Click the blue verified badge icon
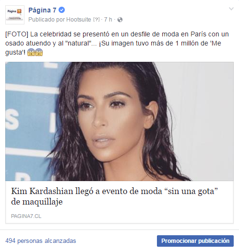The image size is (239, 252). point(61,10)
